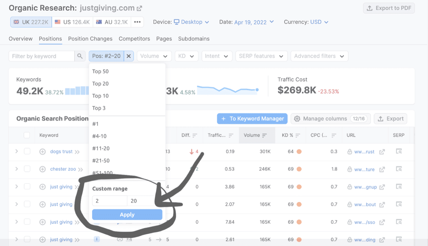
Task: Switch to Subdomains tab
Action: (x=194, y=39)
